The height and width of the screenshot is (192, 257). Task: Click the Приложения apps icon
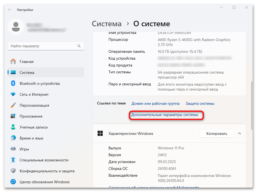pyautogui.click(x=13, y=116)
